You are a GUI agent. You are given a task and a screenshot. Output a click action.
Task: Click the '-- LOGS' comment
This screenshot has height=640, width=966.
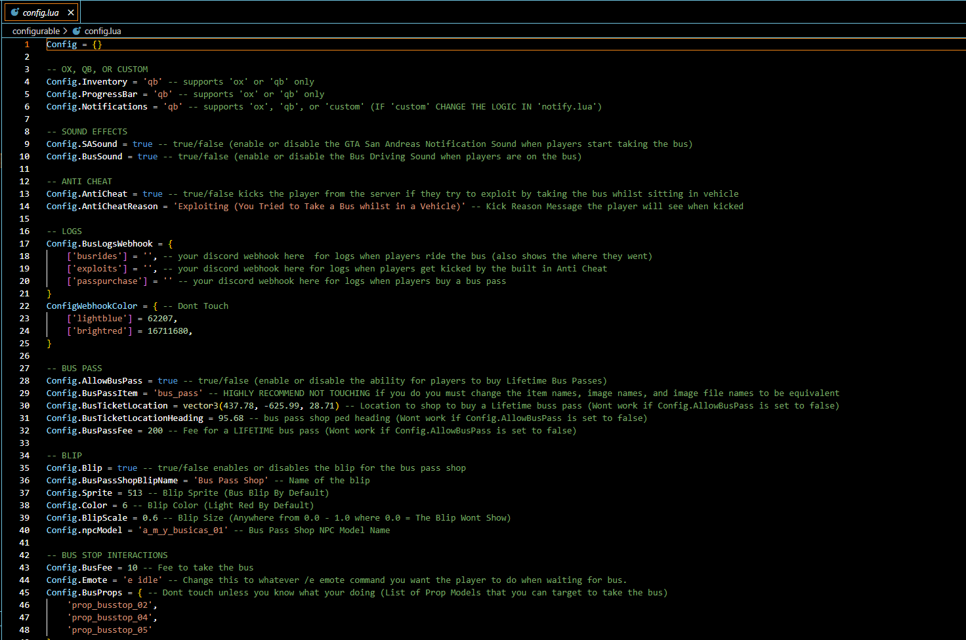pyautogui.click(x=64, y=231)
